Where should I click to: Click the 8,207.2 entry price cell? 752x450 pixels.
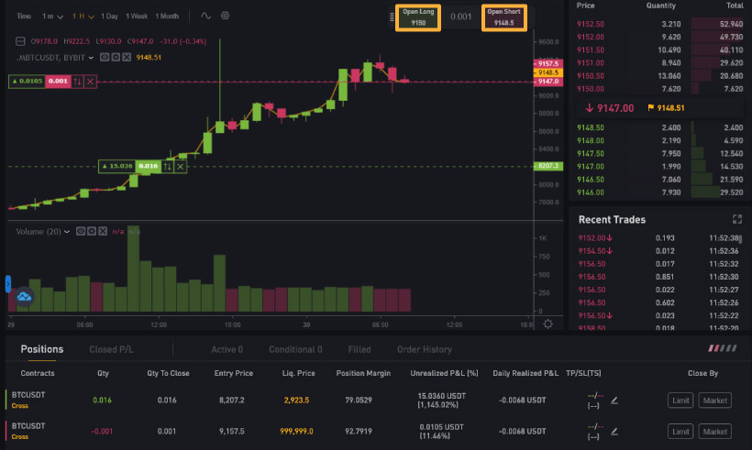point(232,400)
